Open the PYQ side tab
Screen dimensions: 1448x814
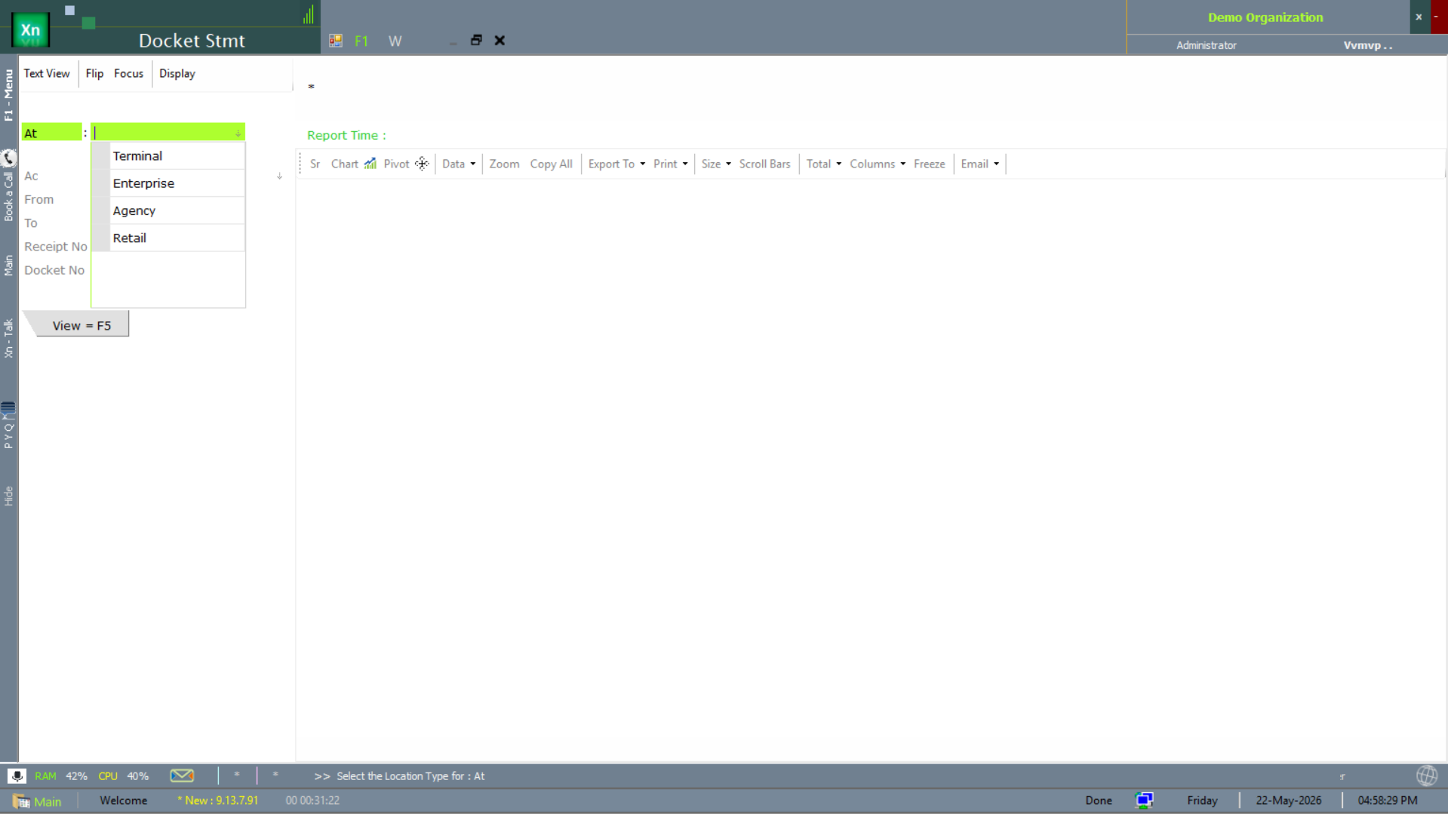[8, 435]
